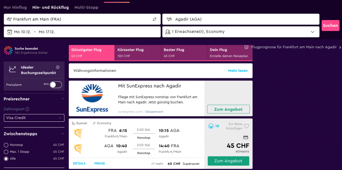Click the info icon next to Zahlungsart
Viewport: 342px width, 170px height.
(x=27, y=109)
